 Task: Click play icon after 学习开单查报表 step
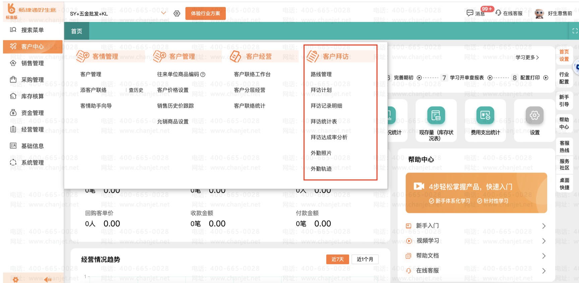point(490,78)
